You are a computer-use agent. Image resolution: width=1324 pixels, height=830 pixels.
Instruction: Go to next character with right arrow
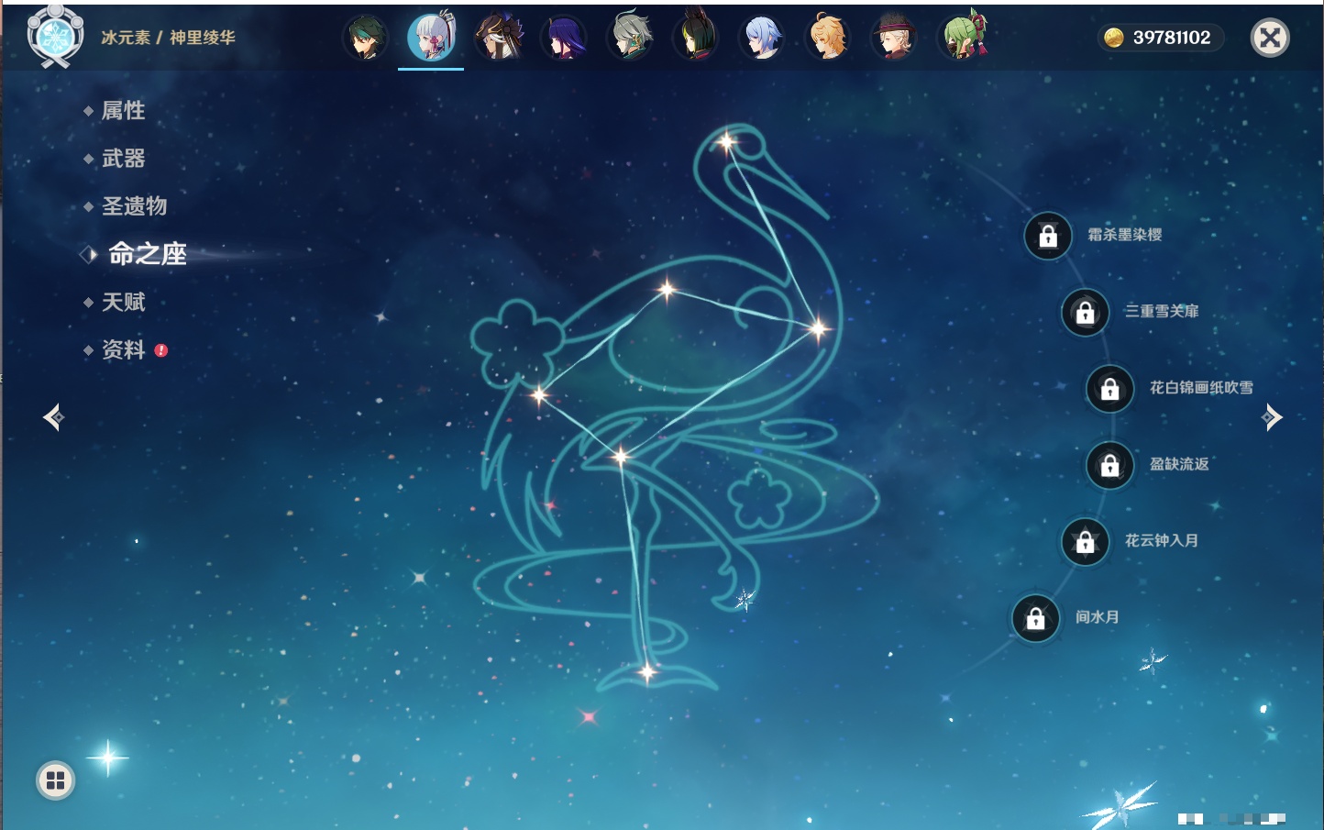[x=1271, y=418]
